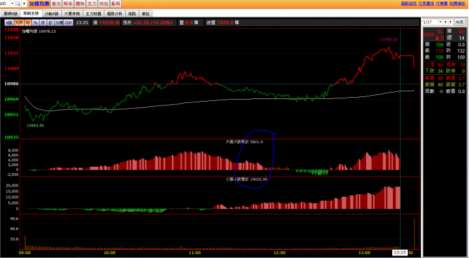
Task: Switch to the 主力地圖 tab
Action: point(94,14)
